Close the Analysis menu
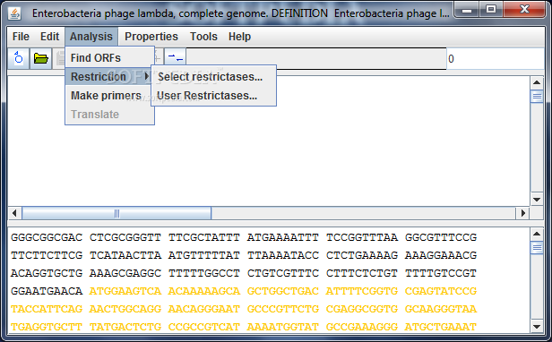Screen dimensions: 552x342 [91, 37]
